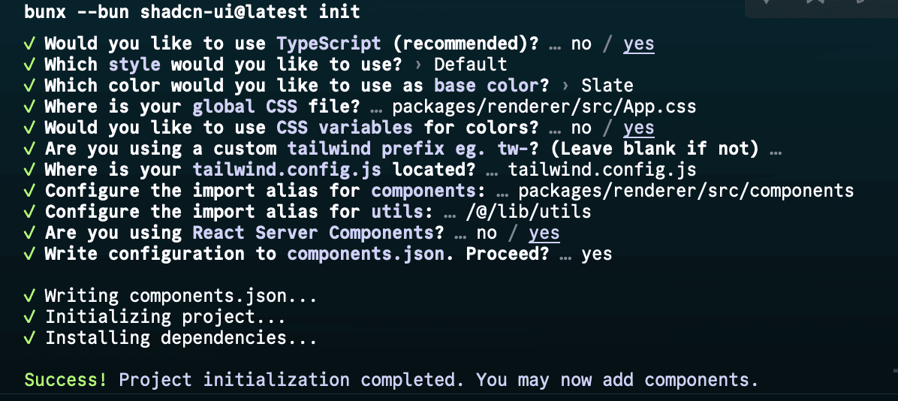Click the checkmark next to the style question
Viewport: 898px width, 401px height.
click(x=30, y=65)
